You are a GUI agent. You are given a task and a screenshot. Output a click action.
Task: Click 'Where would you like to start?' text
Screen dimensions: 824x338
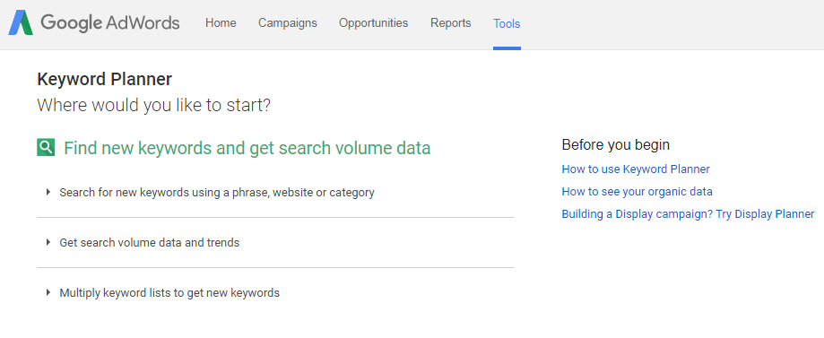click(x=153, y=106)
